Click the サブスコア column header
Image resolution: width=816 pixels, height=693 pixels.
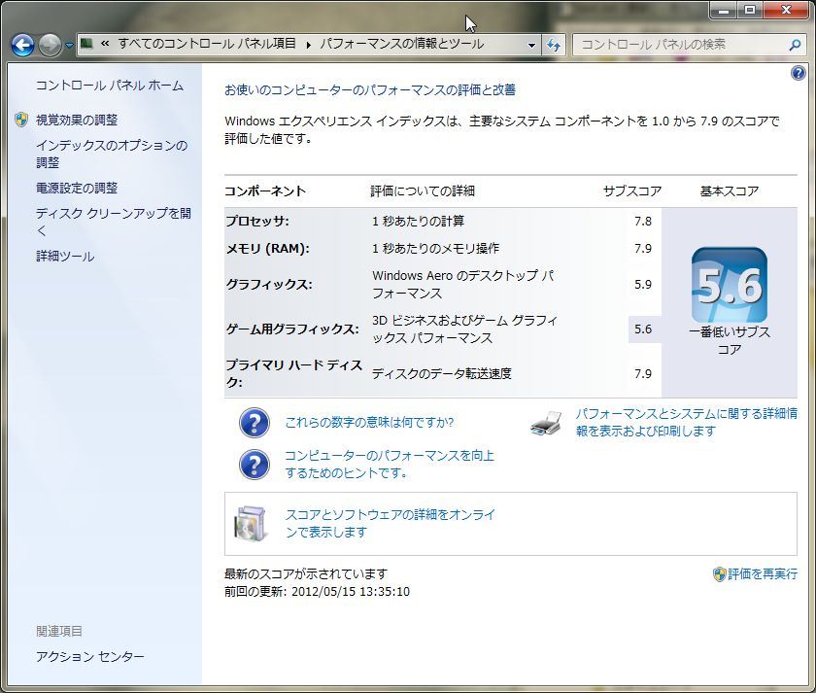coord(632,191)
